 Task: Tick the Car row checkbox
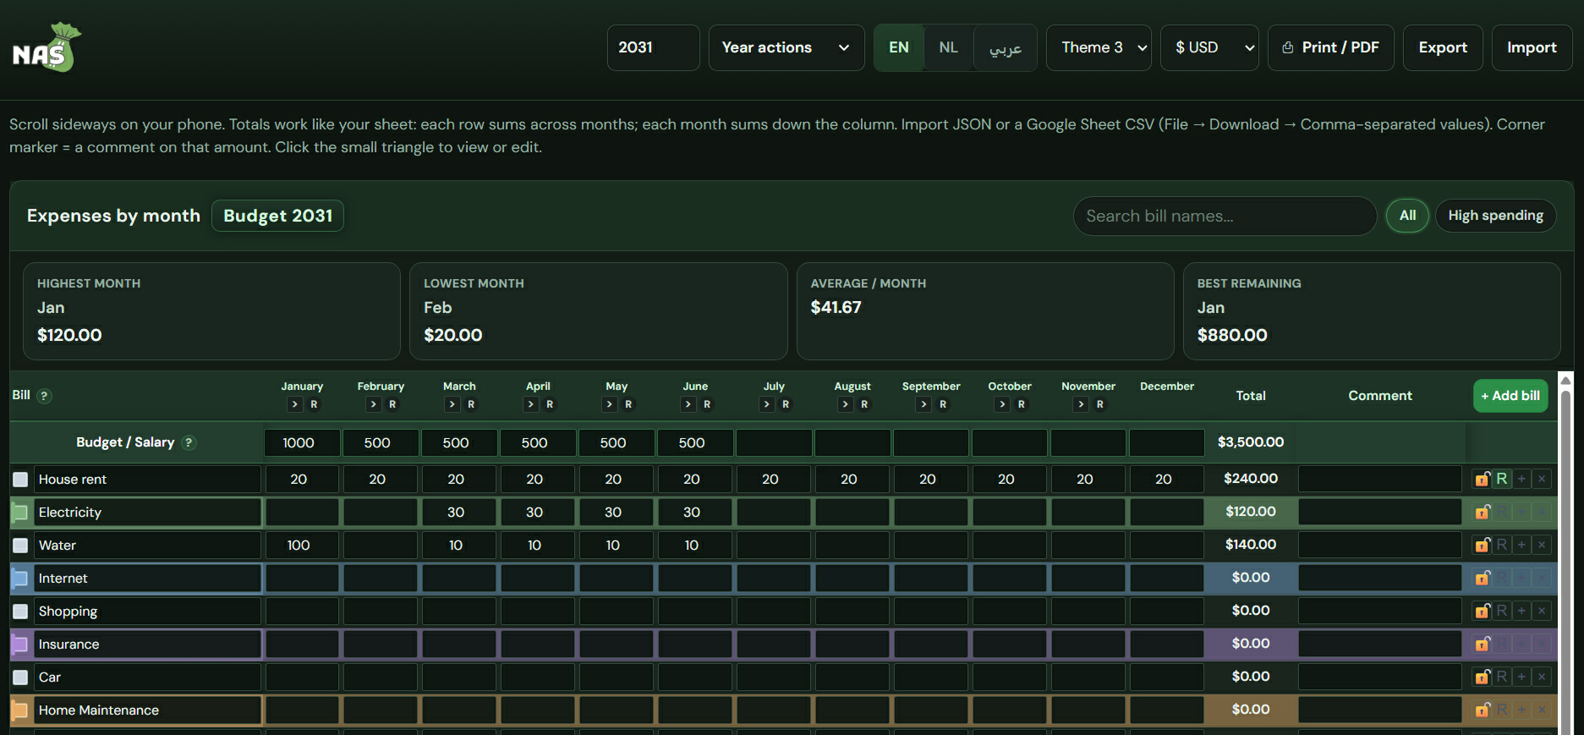[x=20, y=677]
